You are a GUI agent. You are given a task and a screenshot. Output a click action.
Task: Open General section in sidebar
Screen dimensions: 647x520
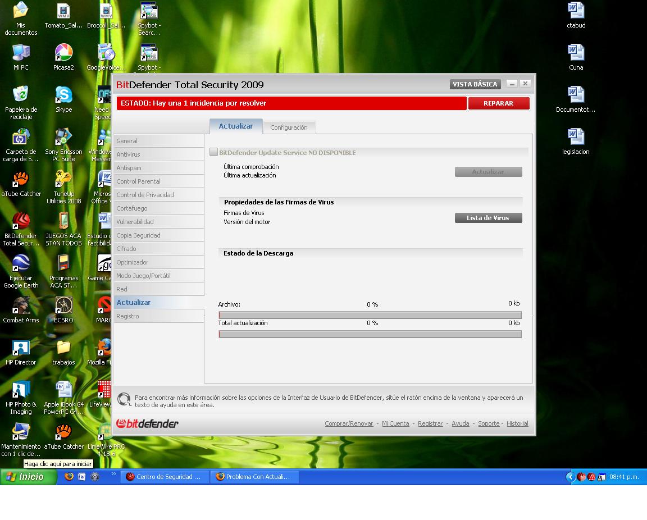point(159,141)
